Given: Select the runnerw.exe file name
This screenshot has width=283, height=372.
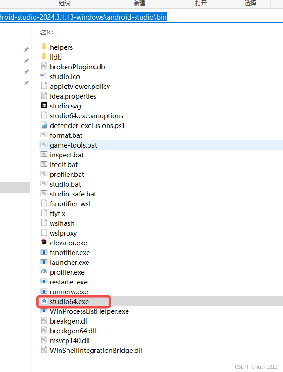Looking at the screenshot, I should pos(69,291).
